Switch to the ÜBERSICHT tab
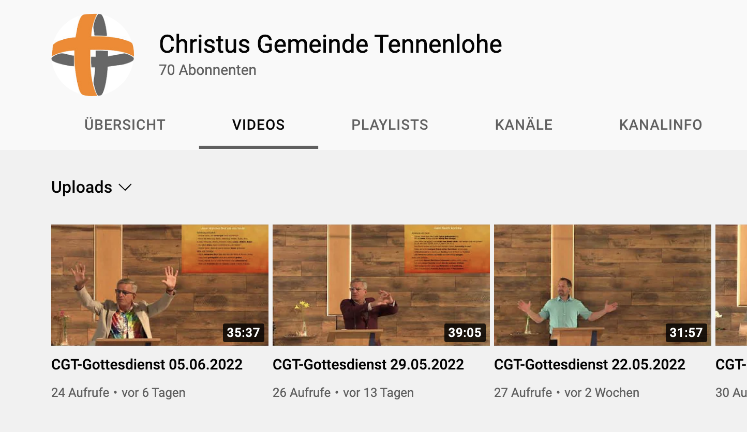Screen dimensions: 747x432 [x=125, y=125]
